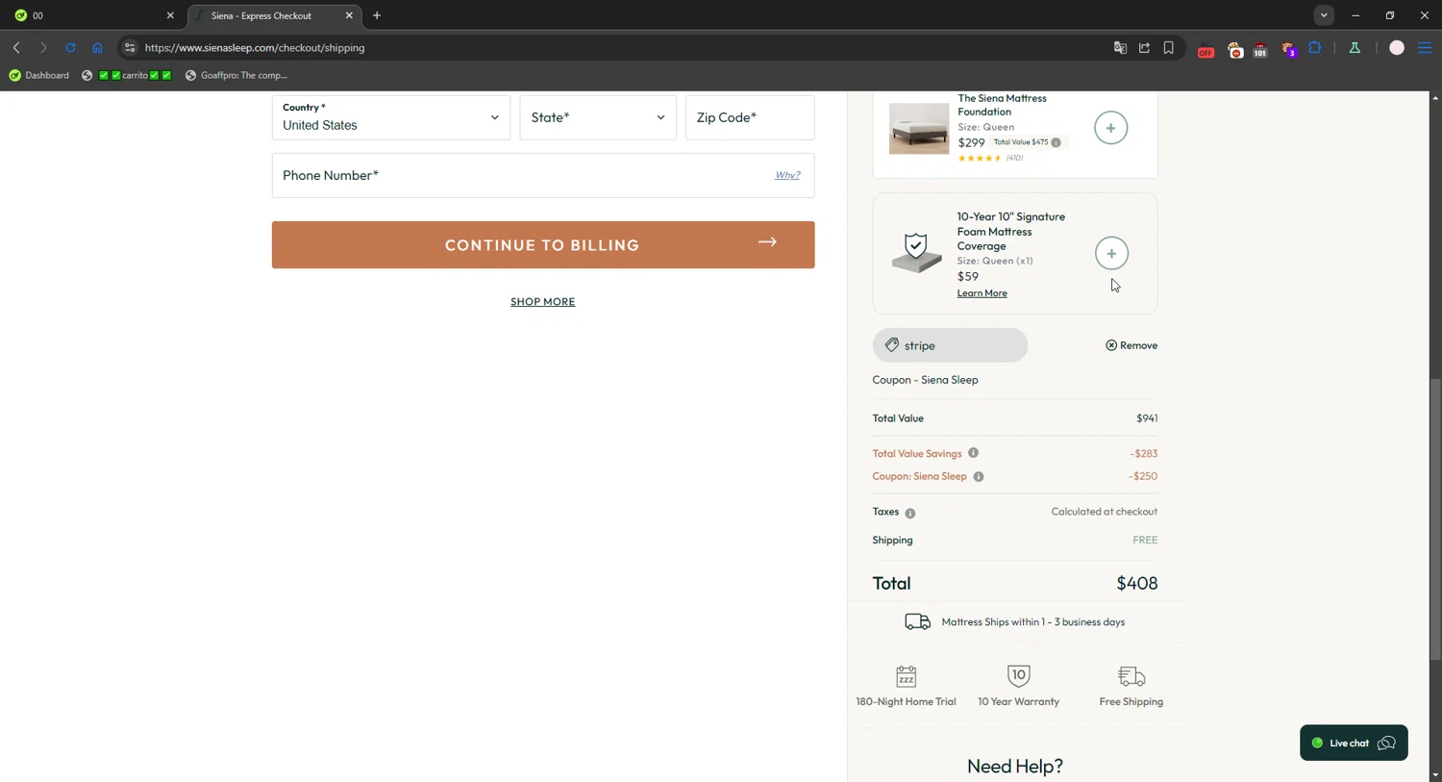The height and width of the screenshot is (782, 1442).
Task: Open the Live chat button
Action: click(x=1354, y=743)
